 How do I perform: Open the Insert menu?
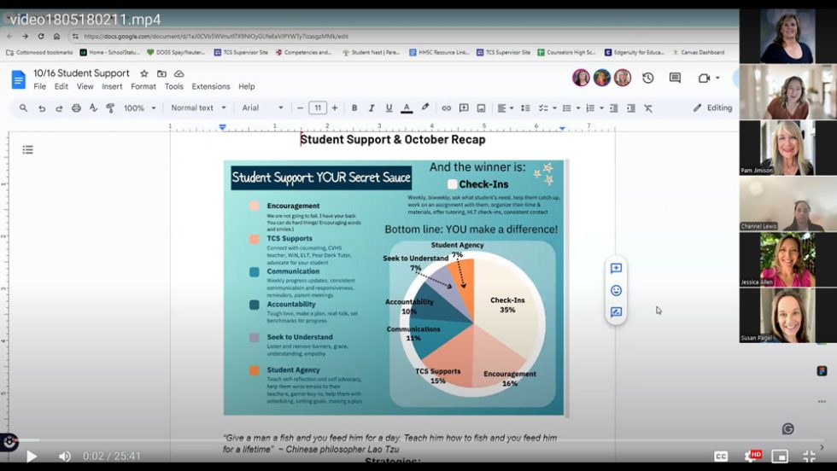pyautogui.click(x=112, y=87)
